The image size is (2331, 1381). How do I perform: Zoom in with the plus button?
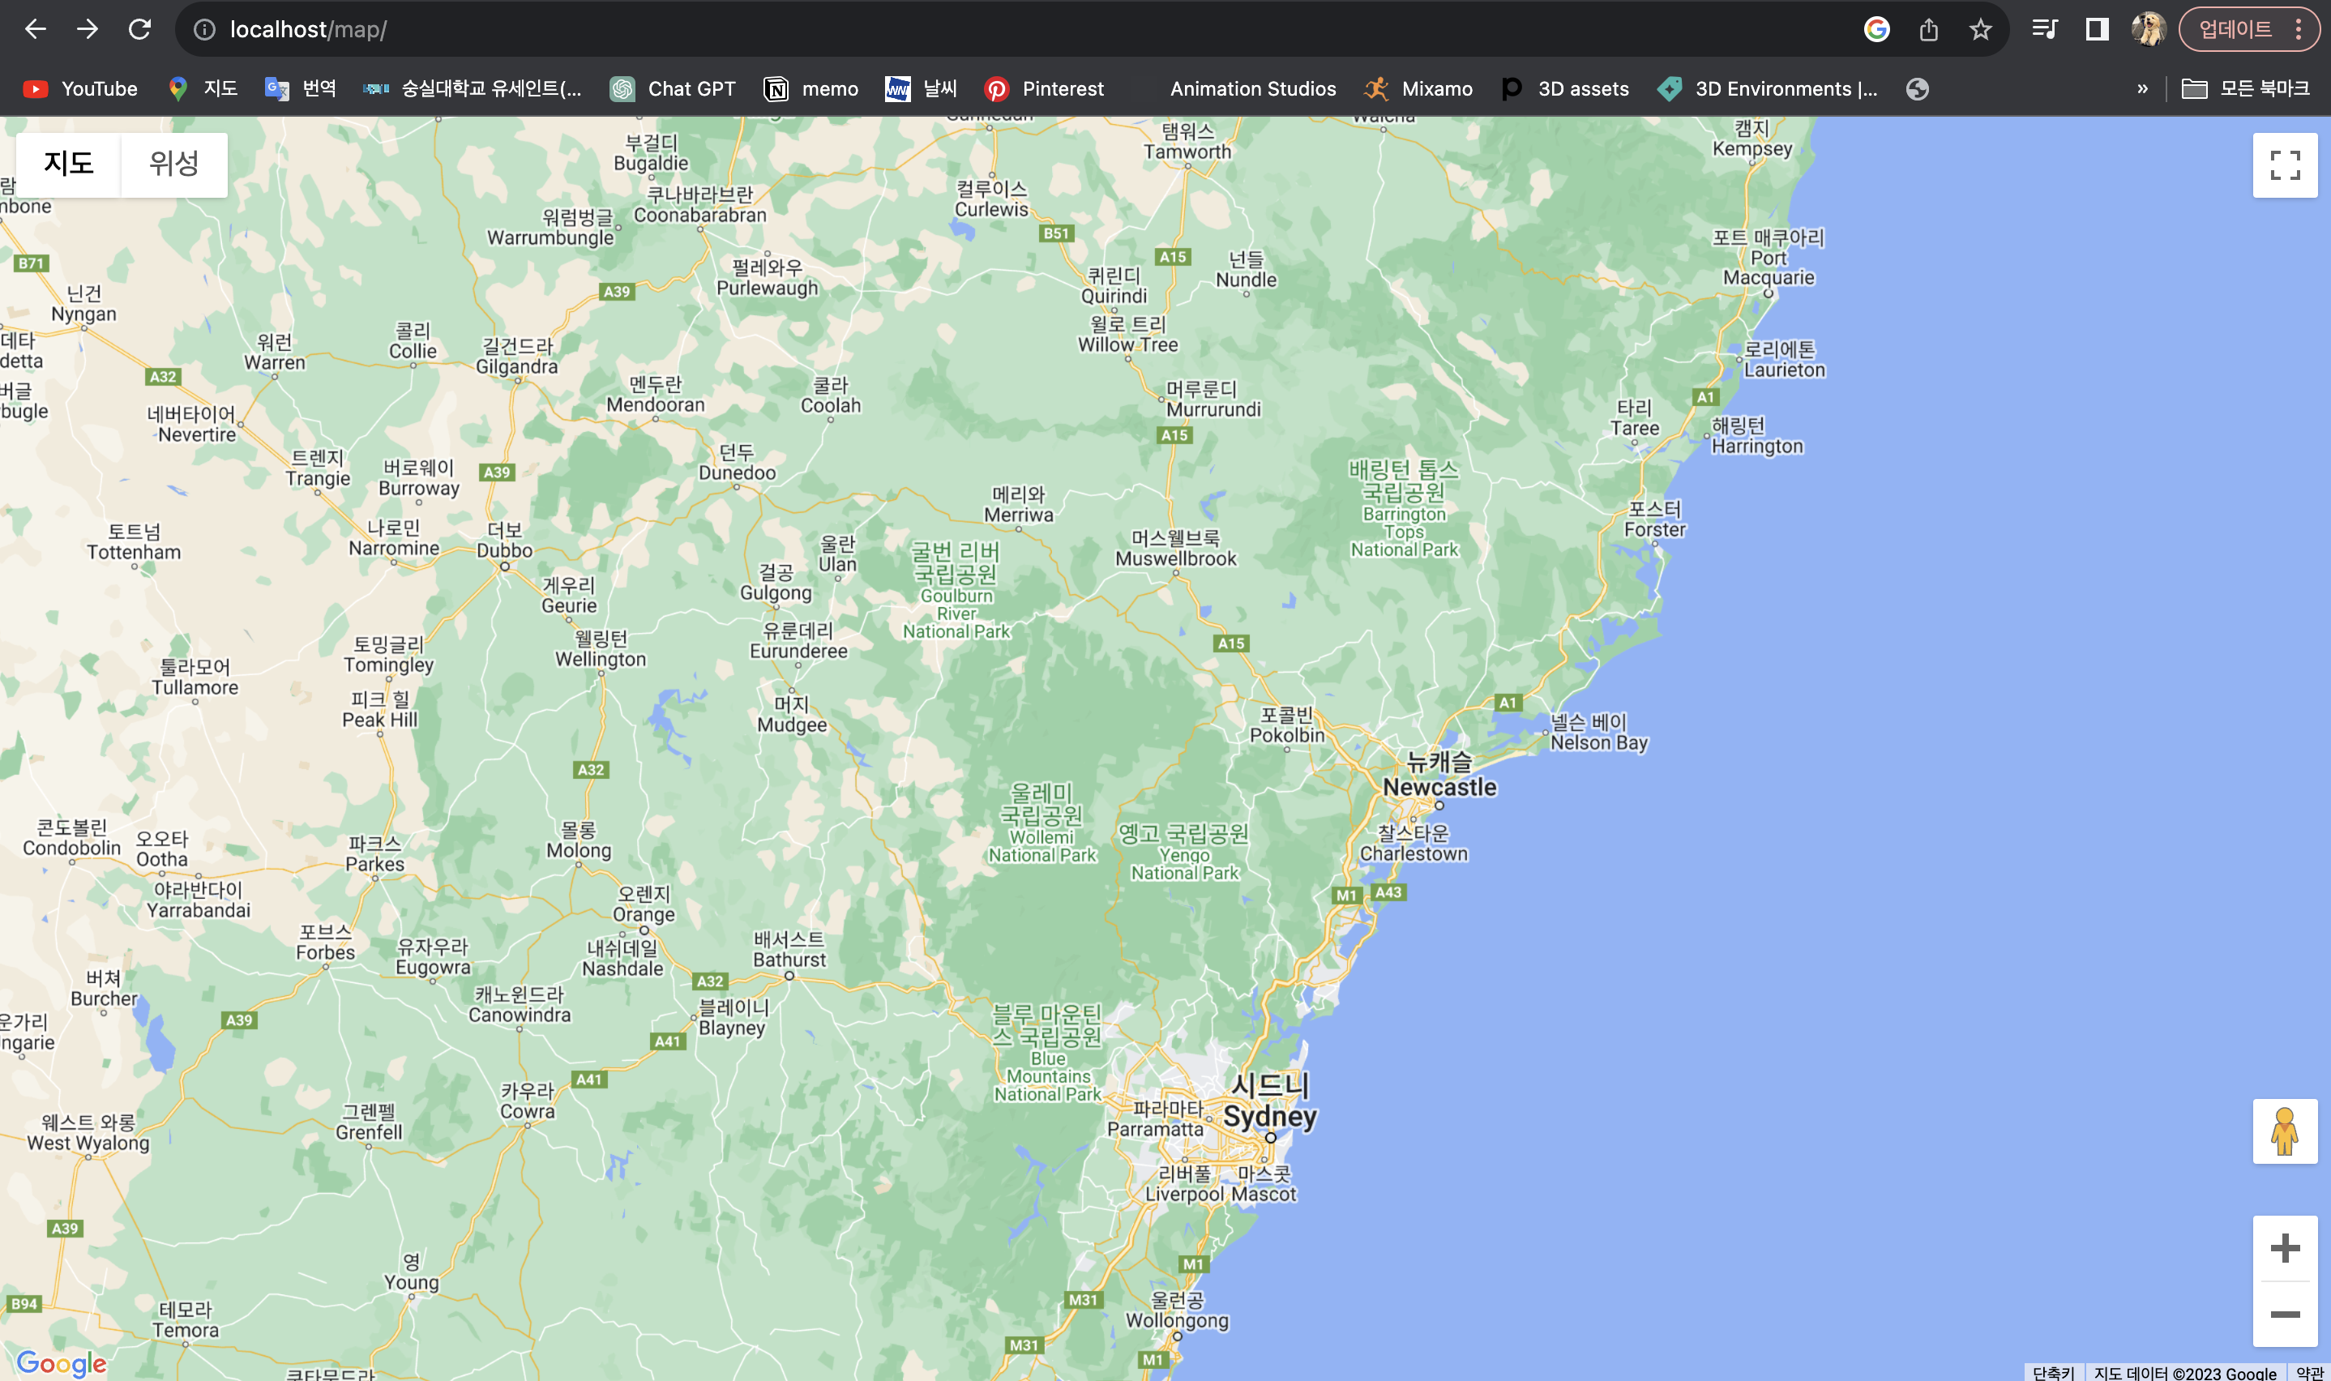tap(2285, 1249)
